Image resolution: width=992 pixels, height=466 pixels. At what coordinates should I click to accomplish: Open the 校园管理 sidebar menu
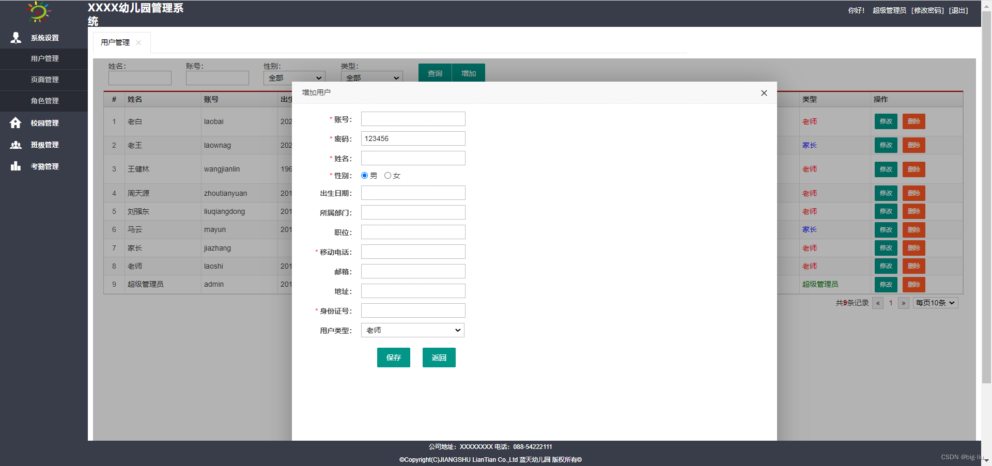pos(44,123)
